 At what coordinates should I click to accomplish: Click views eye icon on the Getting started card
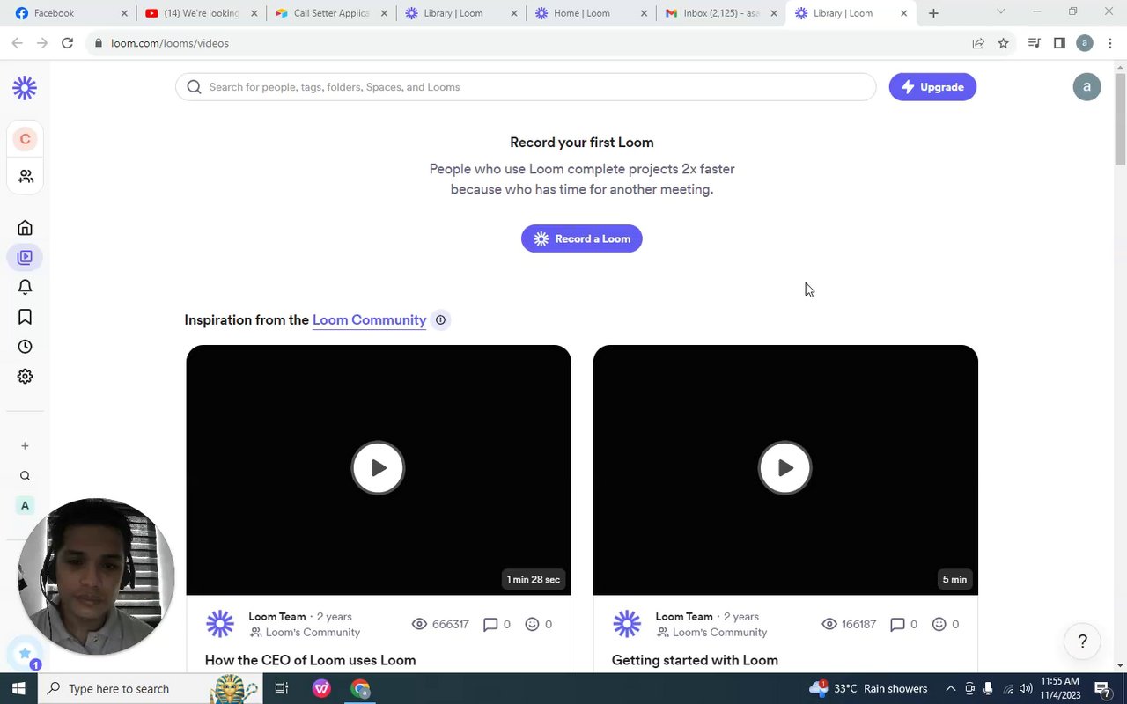click(x=829, y=624)
